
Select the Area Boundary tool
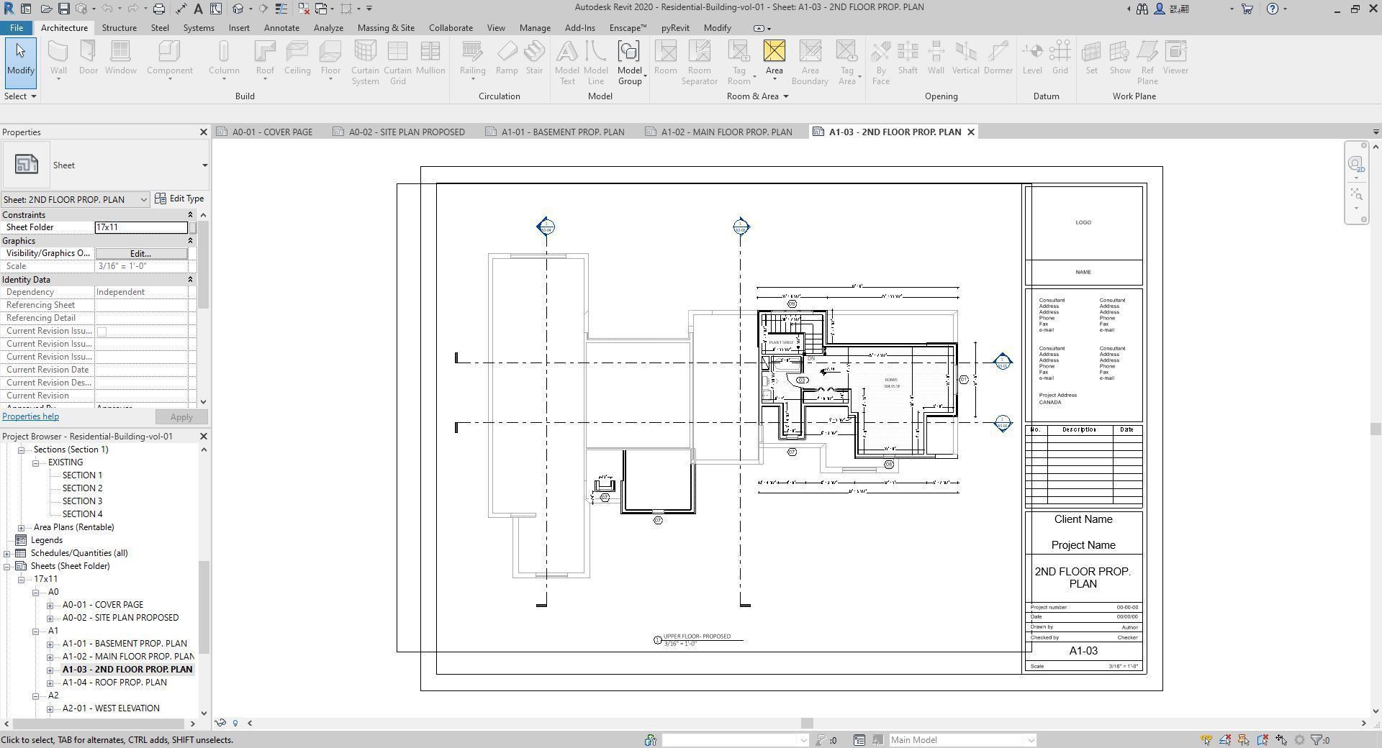pos(810,63)
